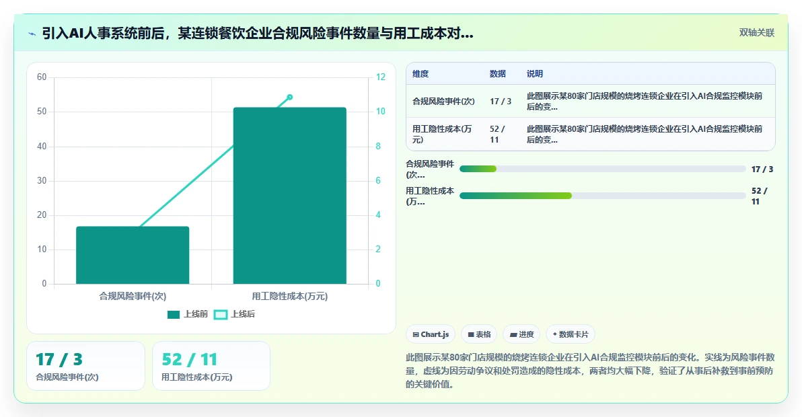Image resolution: width=802 pixels, height=417 pixels.
Task: Click the left axis value 60
Action: click(42, 77)
